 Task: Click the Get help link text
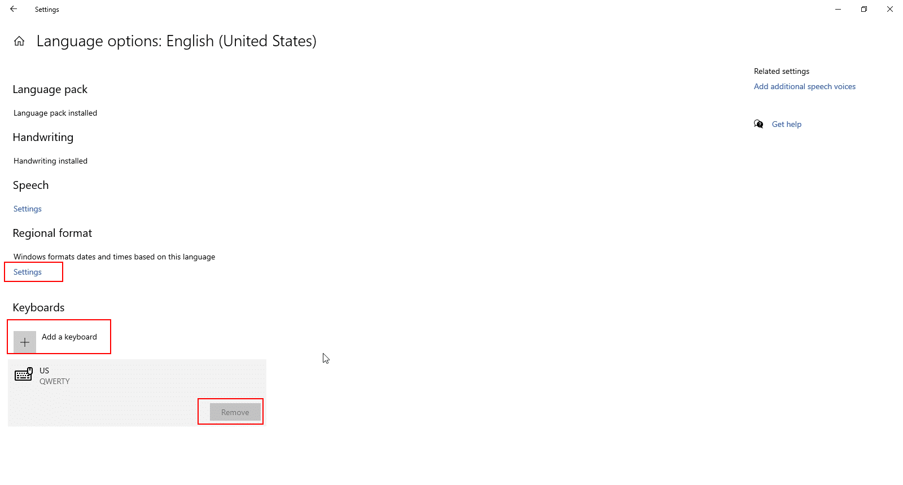(x=786, y=124)
